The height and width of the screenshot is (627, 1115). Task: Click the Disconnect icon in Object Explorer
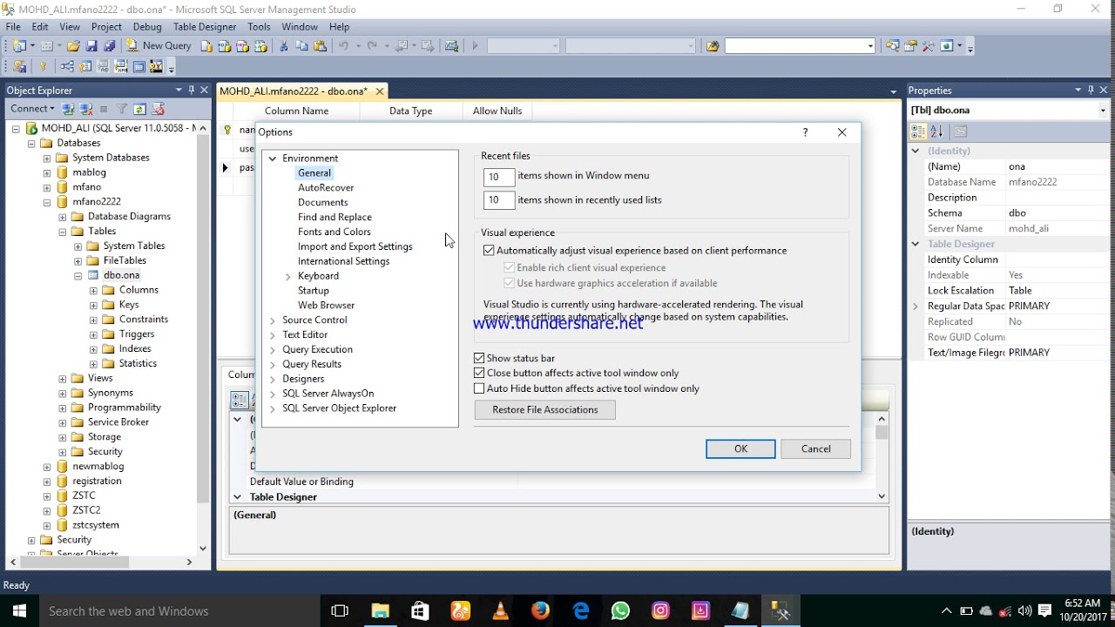(86, 109)
